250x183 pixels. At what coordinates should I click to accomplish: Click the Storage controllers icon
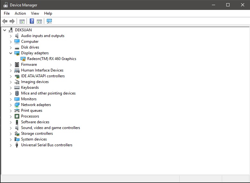(17, 133)
